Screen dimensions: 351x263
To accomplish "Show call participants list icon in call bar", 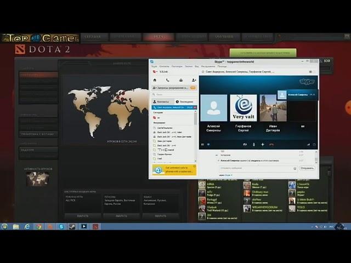I will point(202,145).
